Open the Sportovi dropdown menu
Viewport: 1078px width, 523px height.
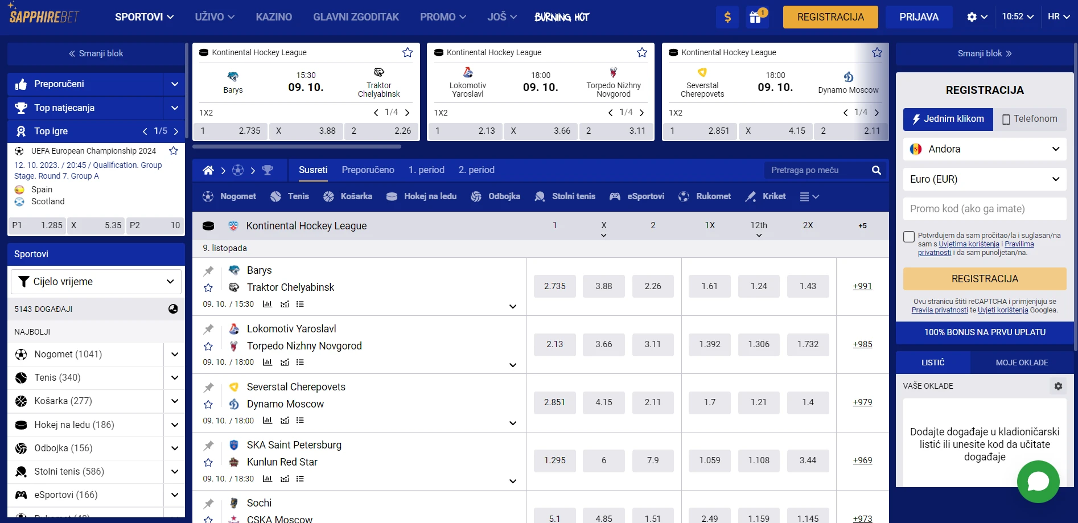[144, 17]
